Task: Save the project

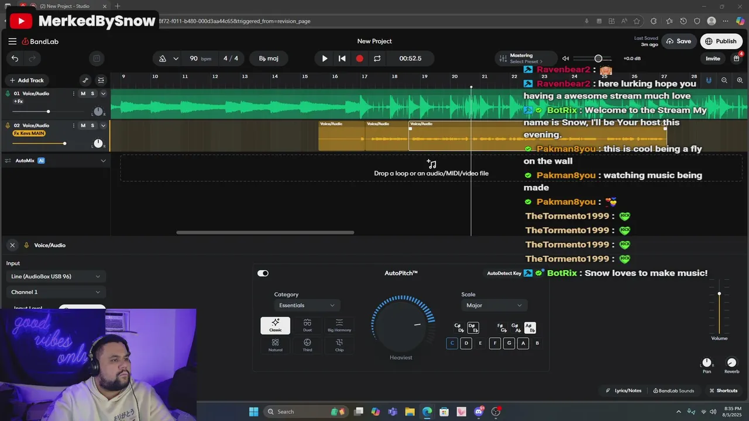Action: [x=679, y=42]
